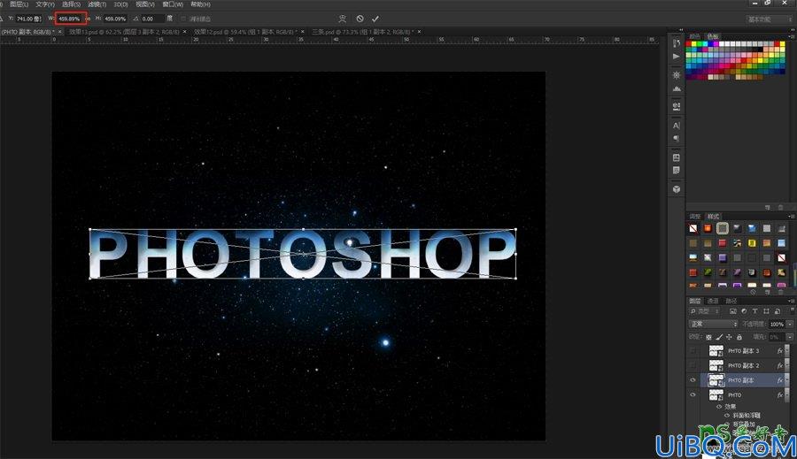This screenshot has width=797, height=459.
Task: Switch to the 通道 channels tab
Action: click(x=713, y=301)
